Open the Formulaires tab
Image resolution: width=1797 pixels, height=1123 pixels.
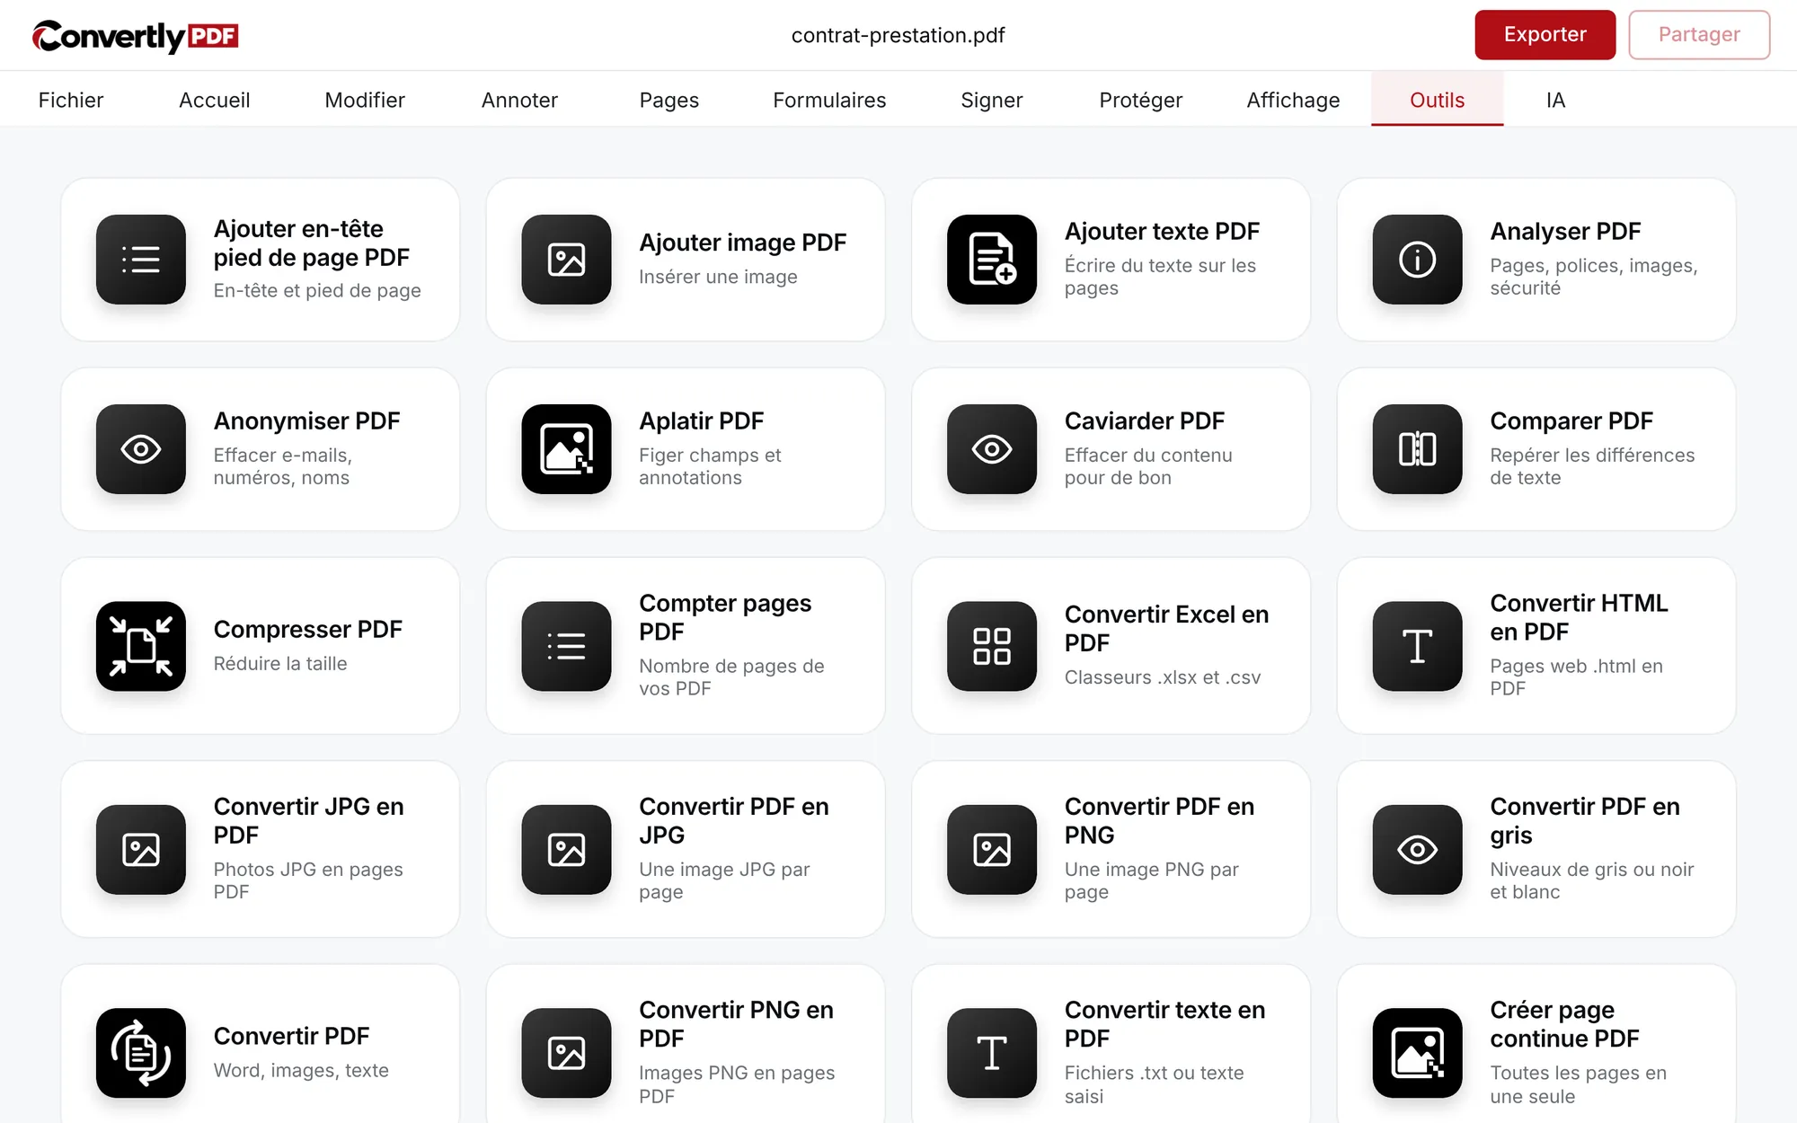click(x=829, y=100)
